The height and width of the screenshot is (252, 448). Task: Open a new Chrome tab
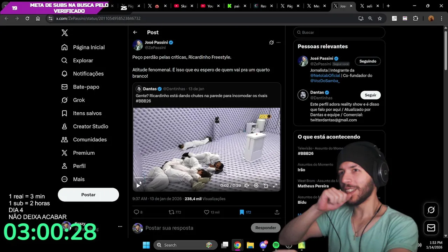388,6
